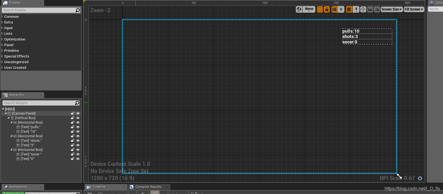Toggle visibility eye of Canvas Panel

[x=78, y=113]
